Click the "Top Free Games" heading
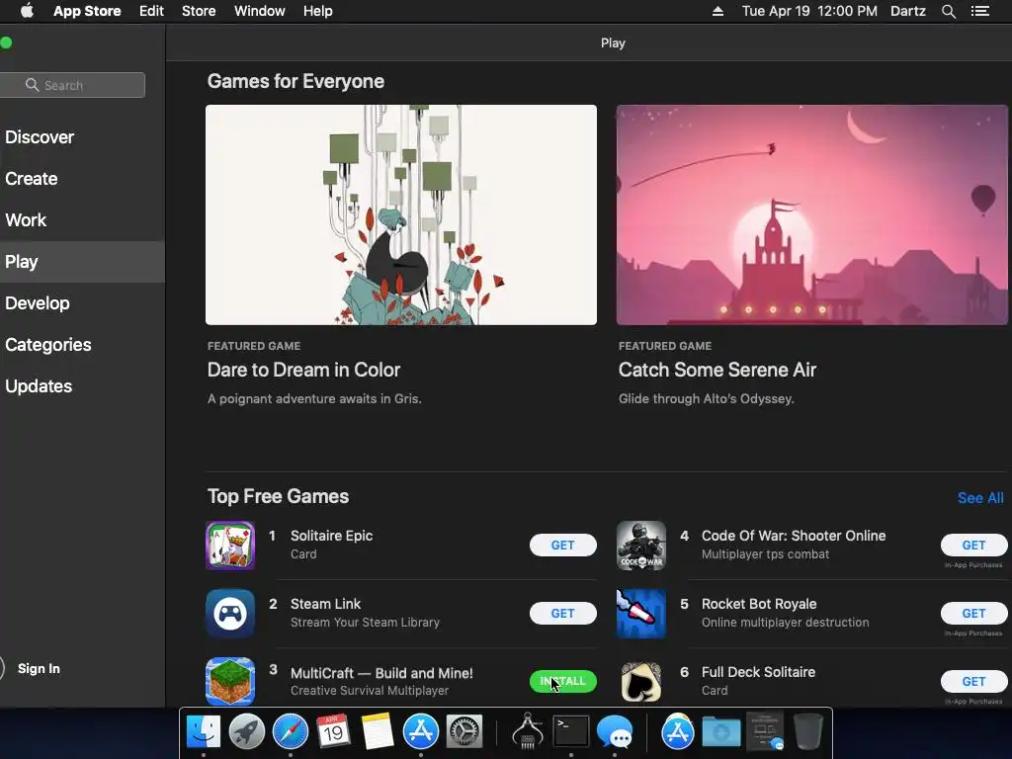1012x759 pixels. [278, 496]
